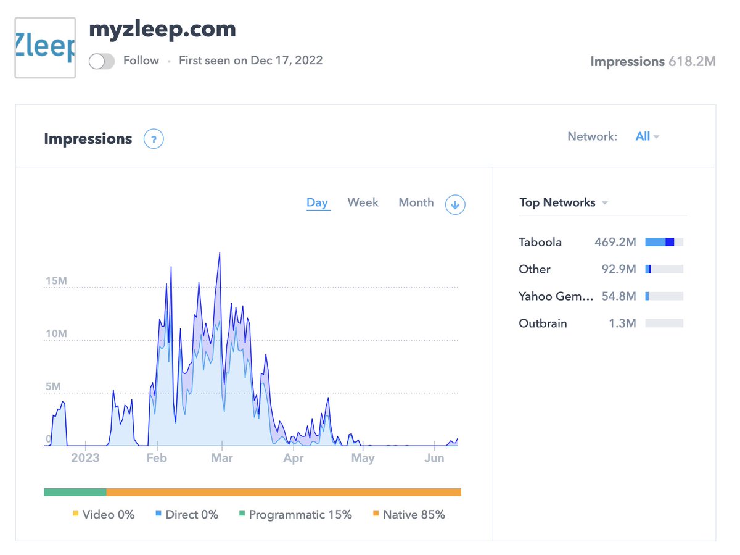Click the Other network share bar
Image resolution: width=740 pixels, height=555 pixels.
(x=664, y=269)
